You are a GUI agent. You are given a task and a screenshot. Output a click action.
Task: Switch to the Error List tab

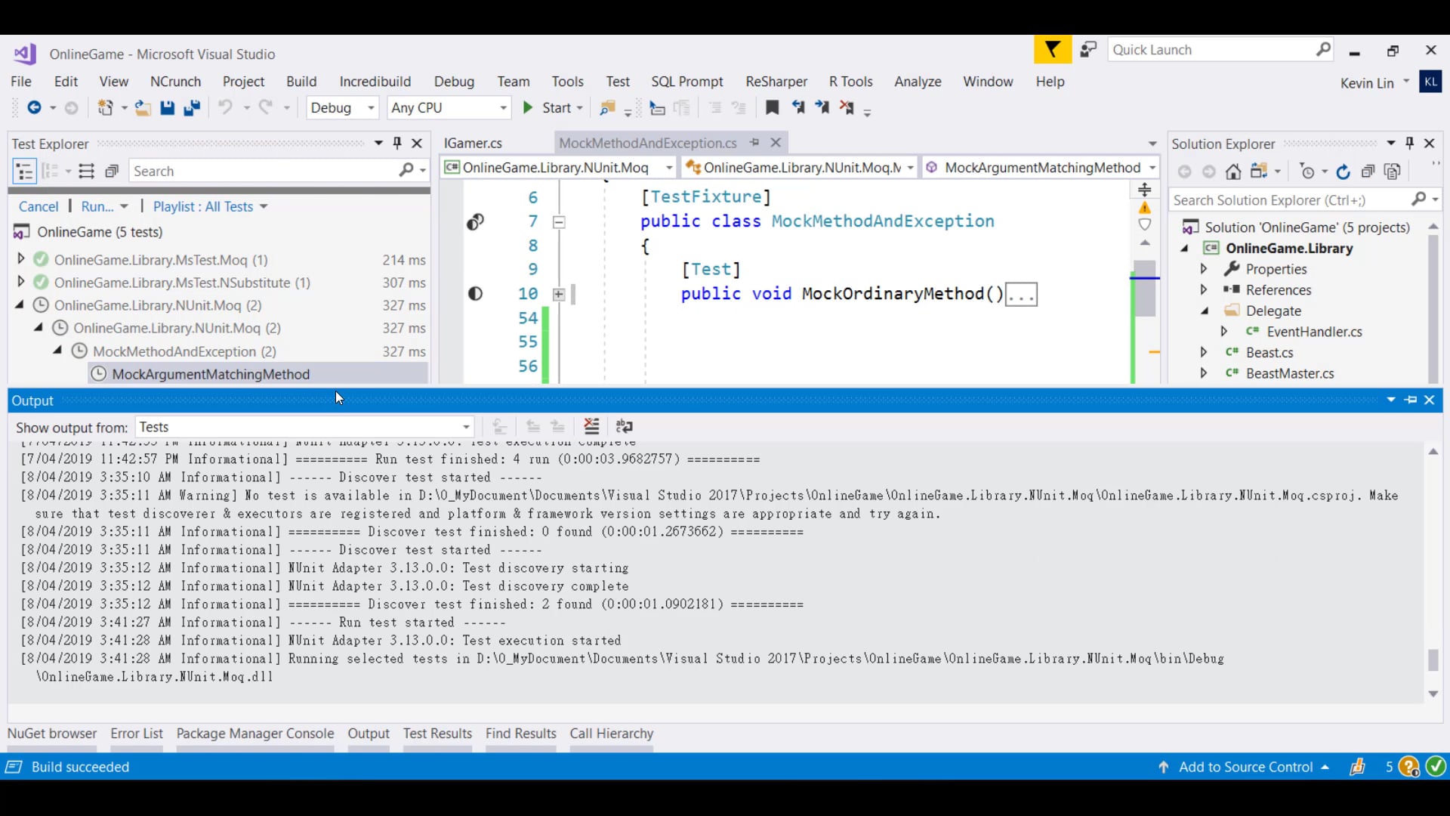(x=137, y=734)
